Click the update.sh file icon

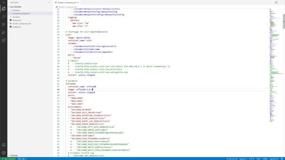(x=11, y=27)
